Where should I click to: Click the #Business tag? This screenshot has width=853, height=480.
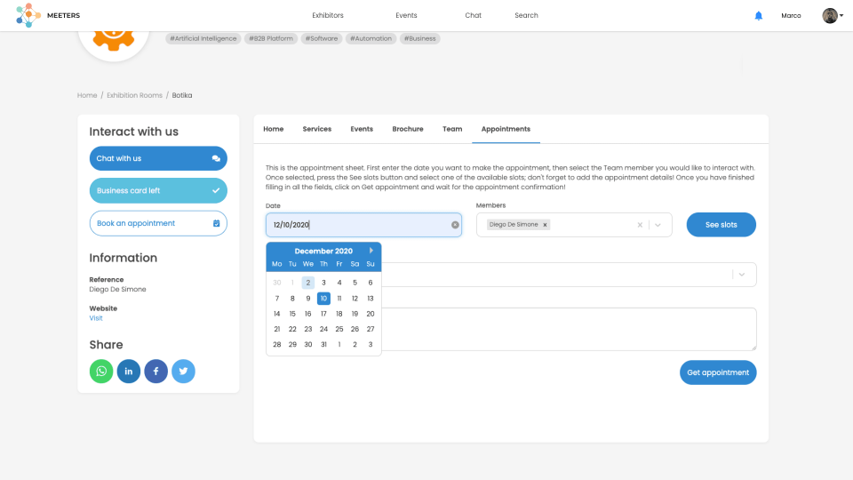tap(420, 38)
